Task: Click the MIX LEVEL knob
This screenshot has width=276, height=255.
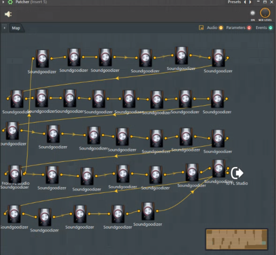Action: click(x=265, y=13)
